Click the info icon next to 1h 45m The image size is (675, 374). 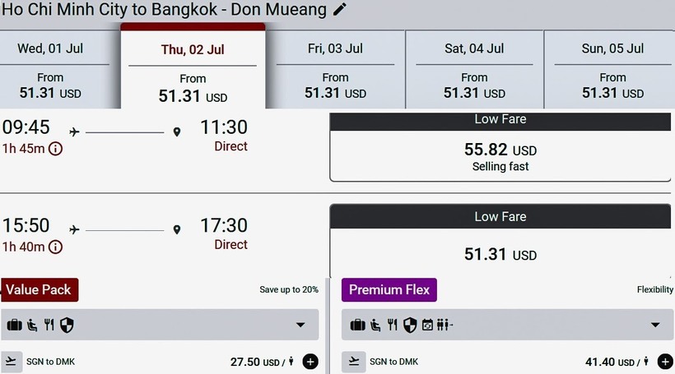pos(55,149)
